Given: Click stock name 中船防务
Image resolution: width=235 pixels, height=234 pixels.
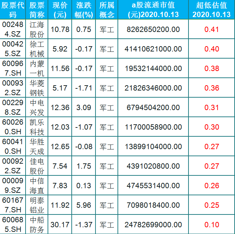Looking at the screenshot, I should click(37, 224).
